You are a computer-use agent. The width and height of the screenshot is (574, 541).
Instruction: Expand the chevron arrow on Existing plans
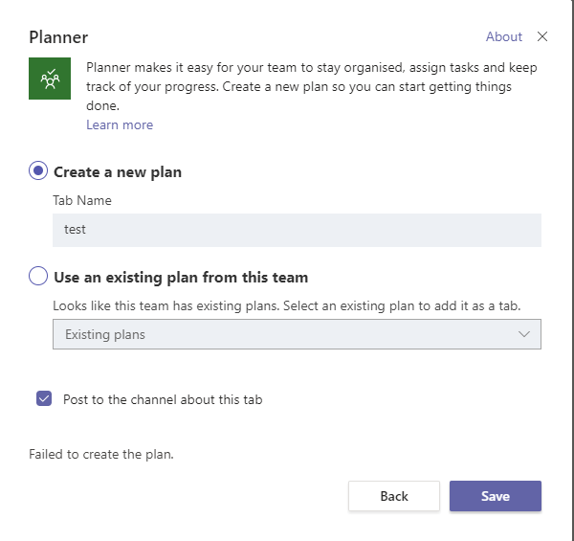tap(523, 334)
